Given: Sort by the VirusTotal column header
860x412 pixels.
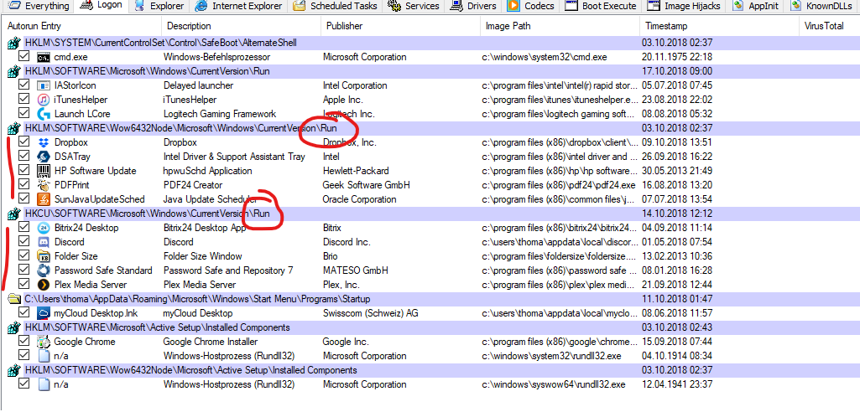Looking at the screenshot, I should pos(829,26).
